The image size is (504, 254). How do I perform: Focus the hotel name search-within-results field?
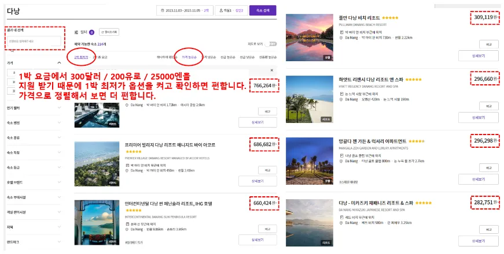(34, 41)
